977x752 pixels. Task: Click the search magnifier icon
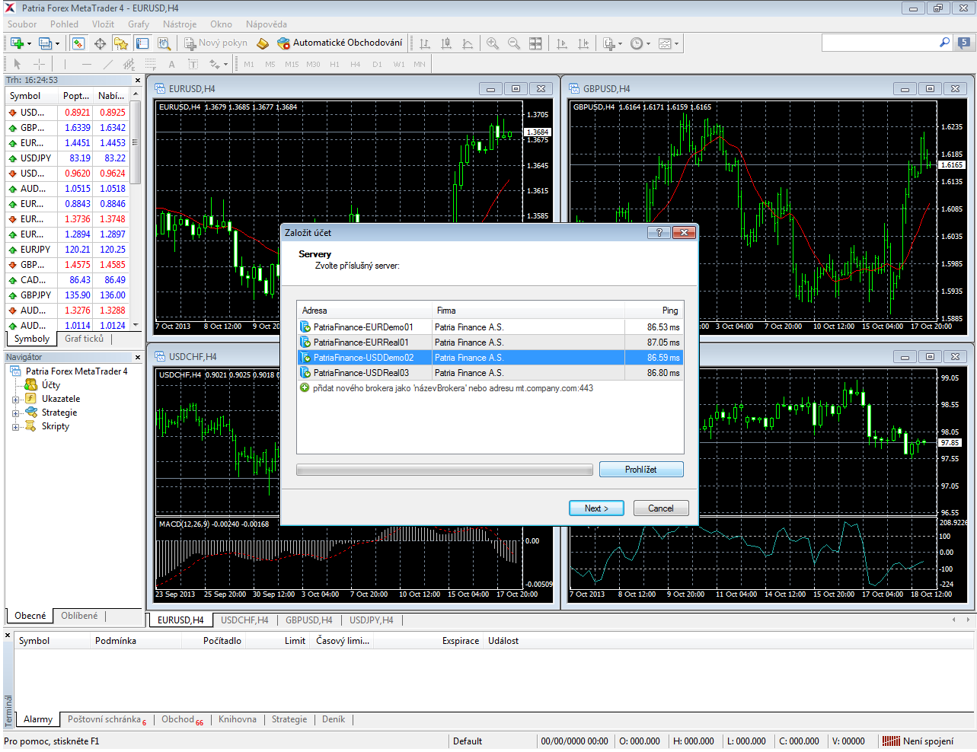coord(944,43)
